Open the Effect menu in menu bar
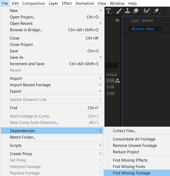This screenshot has width=170, height=176. [67, 3]
